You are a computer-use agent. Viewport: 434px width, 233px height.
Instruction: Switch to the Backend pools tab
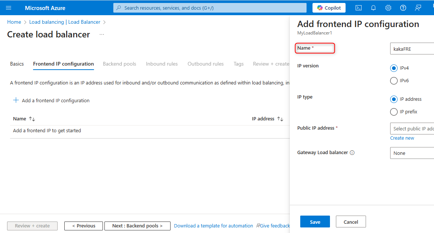click(120, 64)
